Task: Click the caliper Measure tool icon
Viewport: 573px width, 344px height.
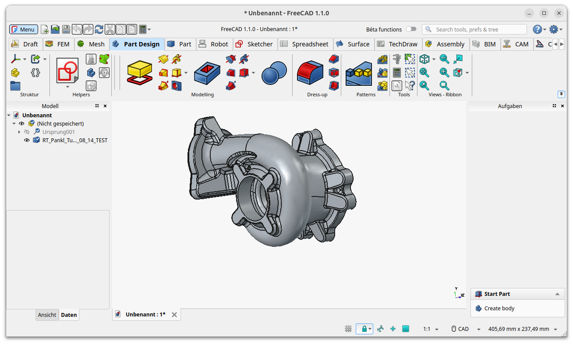Action: [397, 59]
